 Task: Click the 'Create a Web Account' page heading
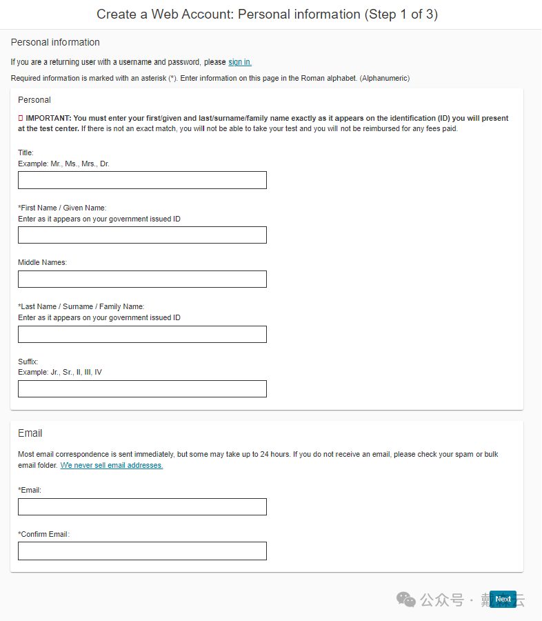[x=268, y=14]
